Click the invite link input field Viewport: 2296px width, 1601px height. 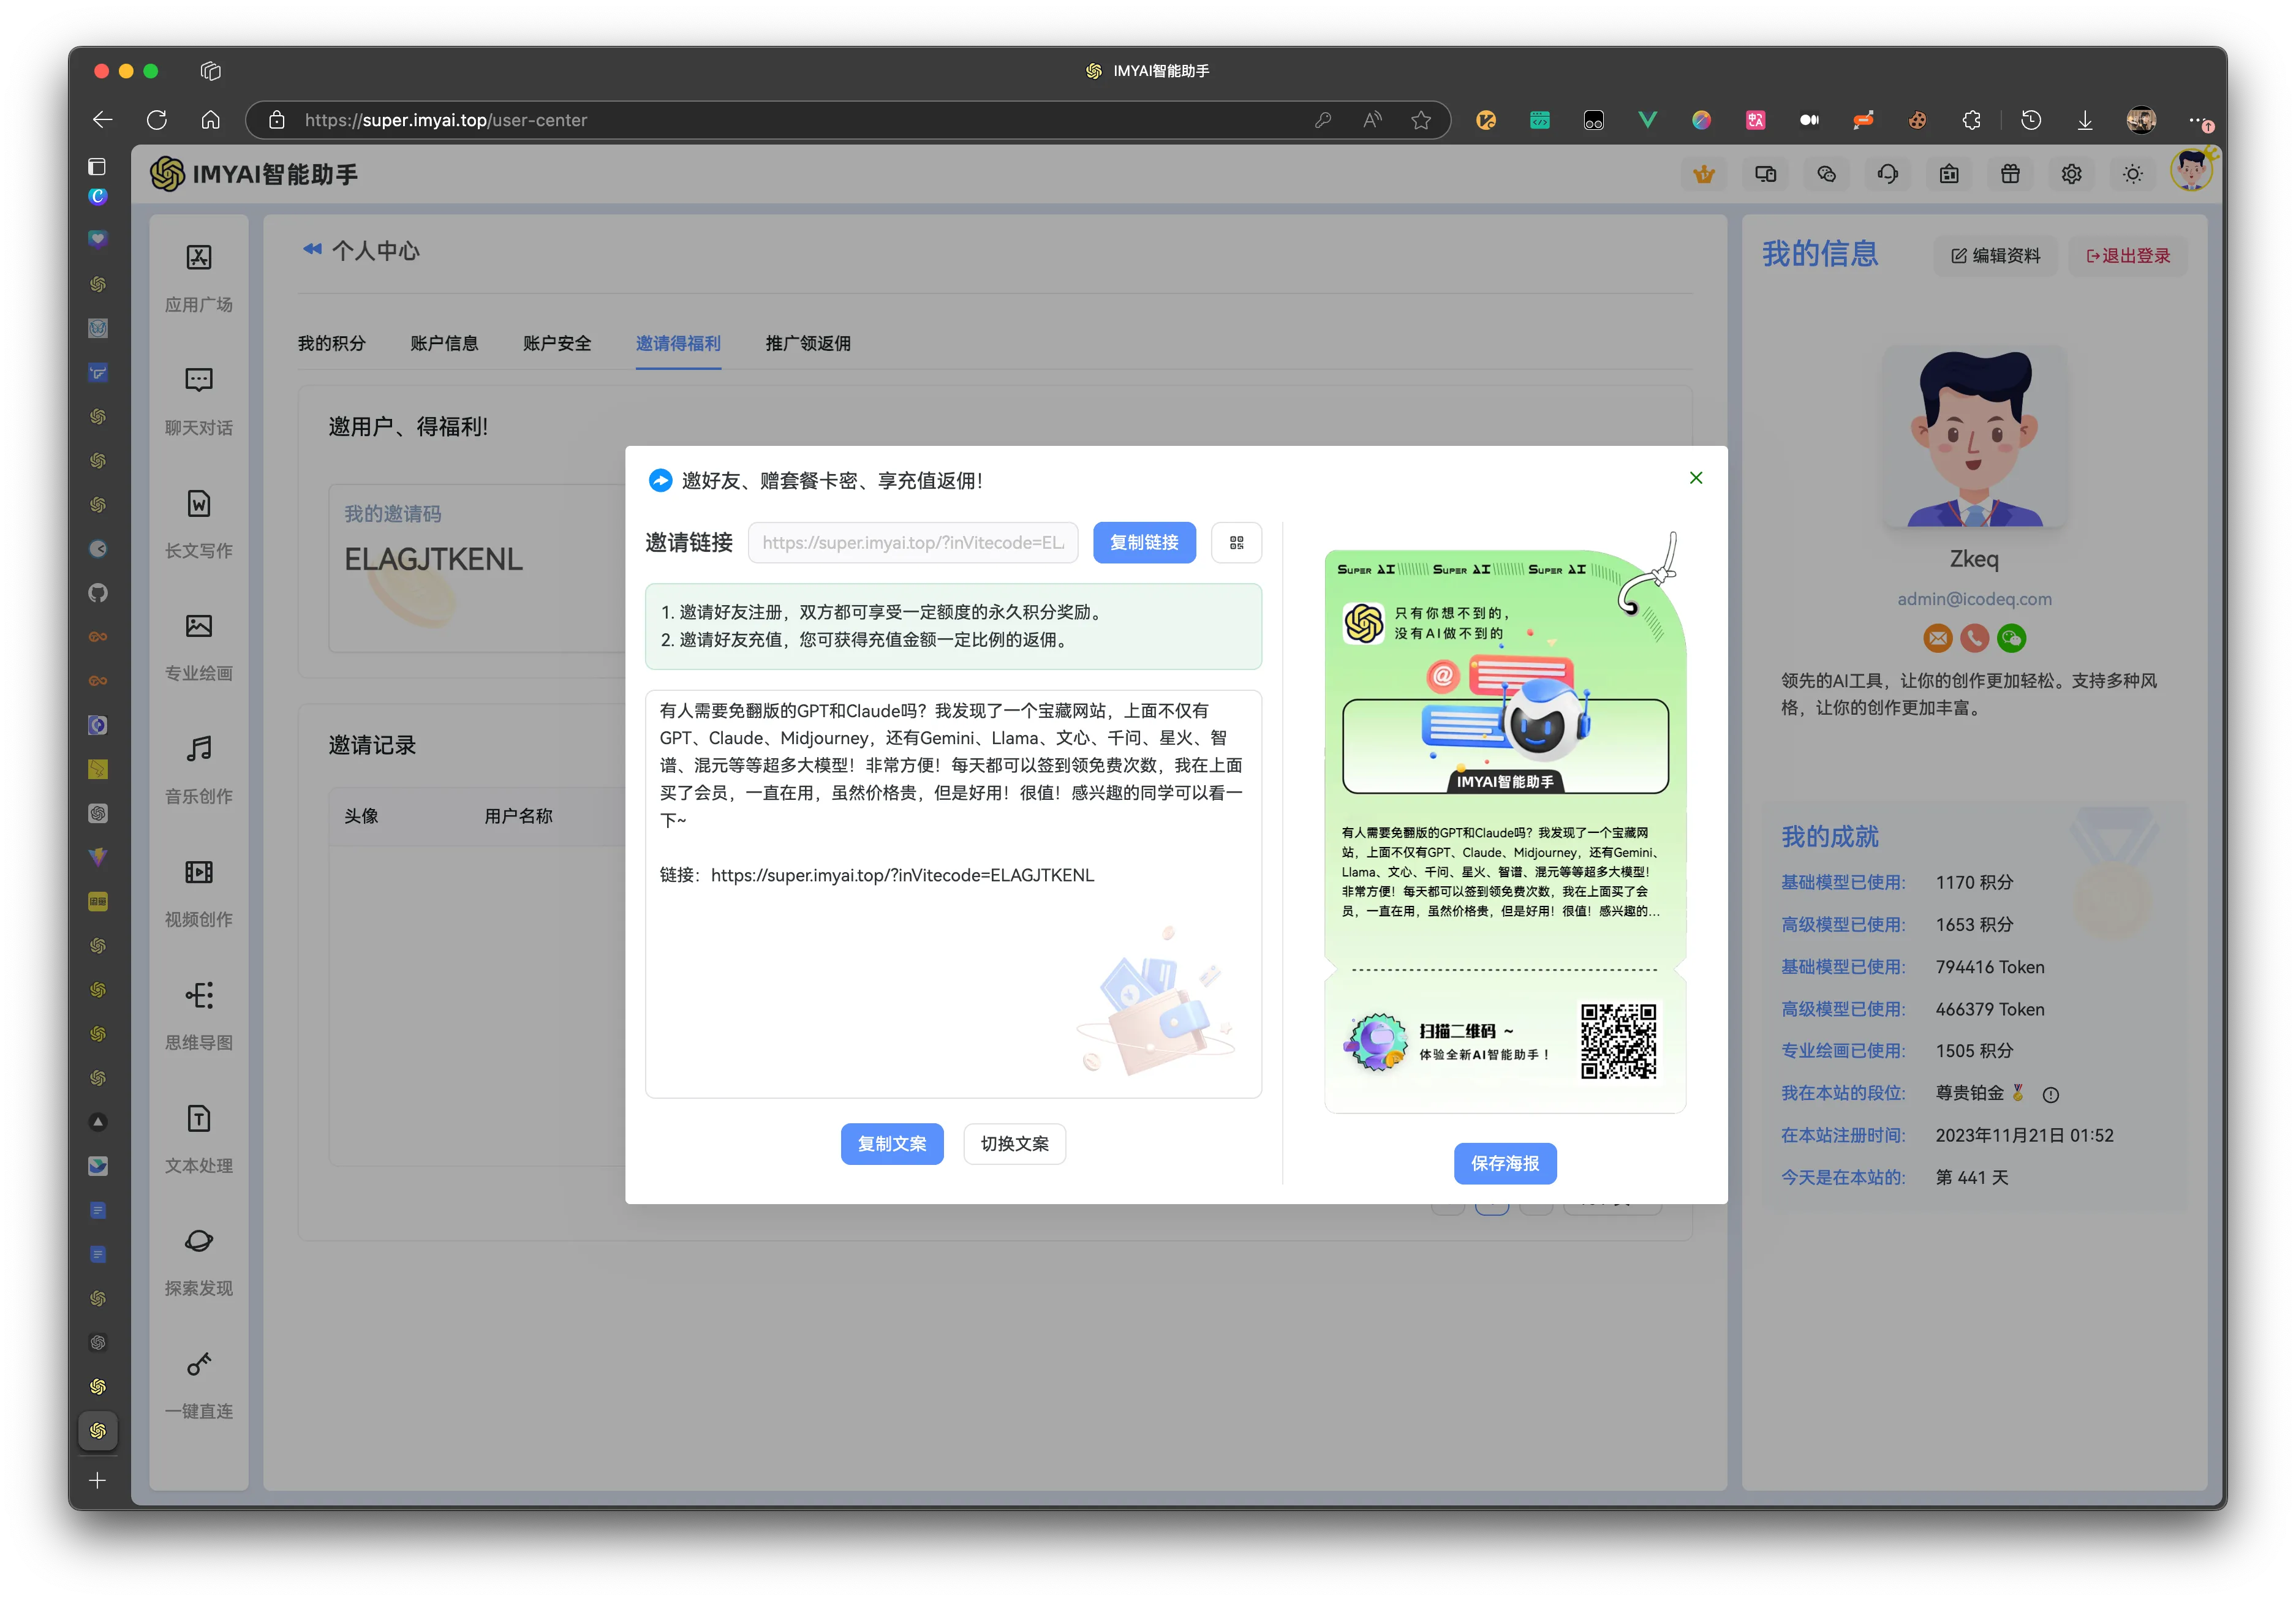(913, 542)
